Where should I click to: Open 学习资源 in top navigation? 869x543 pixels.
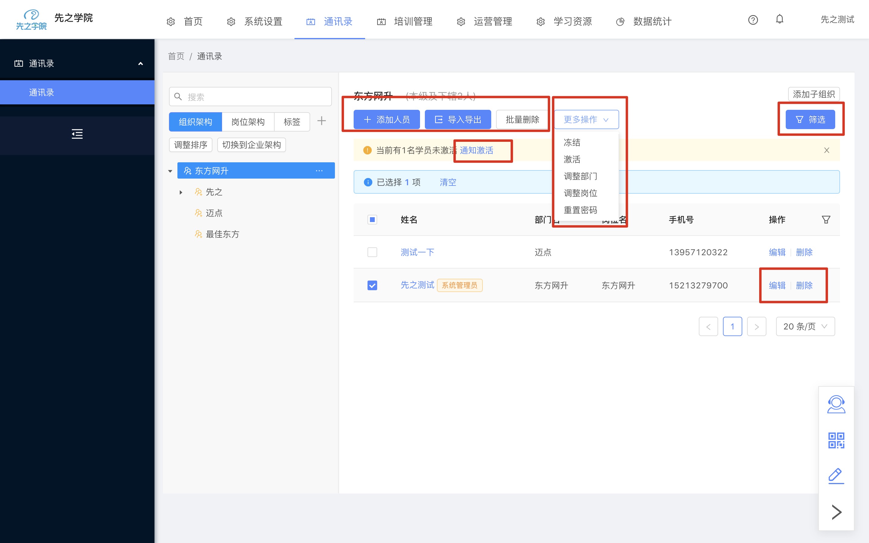point(564,21)
